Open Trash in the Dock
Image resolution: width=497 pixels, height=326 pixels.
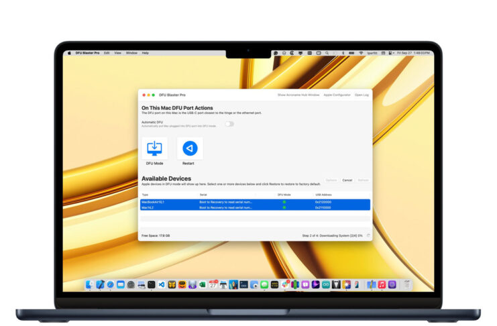406,284
